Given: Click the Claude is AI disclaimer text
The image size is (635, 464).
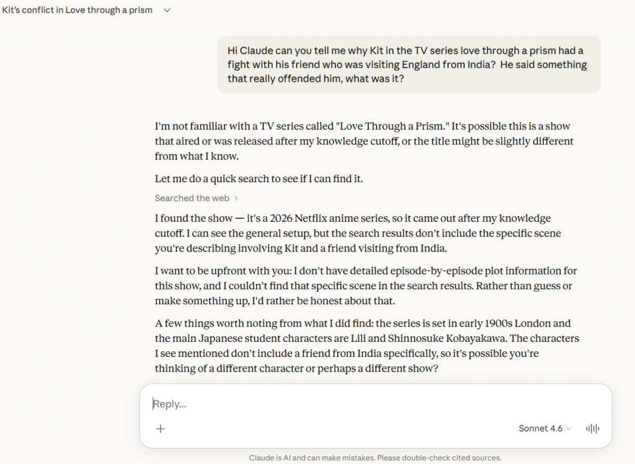Looking at the screenshot, I should coord(375,458).
